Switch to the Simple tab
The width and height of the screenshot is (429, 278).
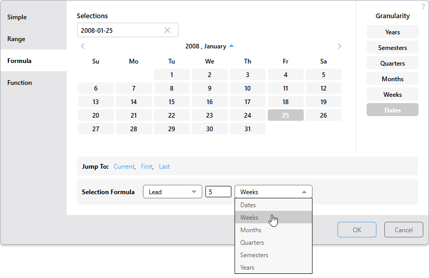tap(17, 17)
